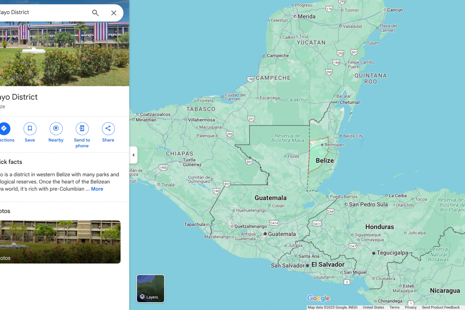Select the Belmopan city marker
The image size is (465, 310).
[322, 145]
